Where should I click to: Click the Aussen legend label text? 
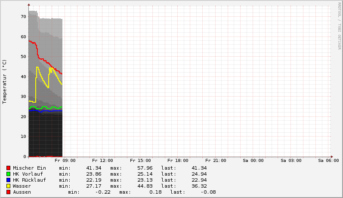(22, 192)
